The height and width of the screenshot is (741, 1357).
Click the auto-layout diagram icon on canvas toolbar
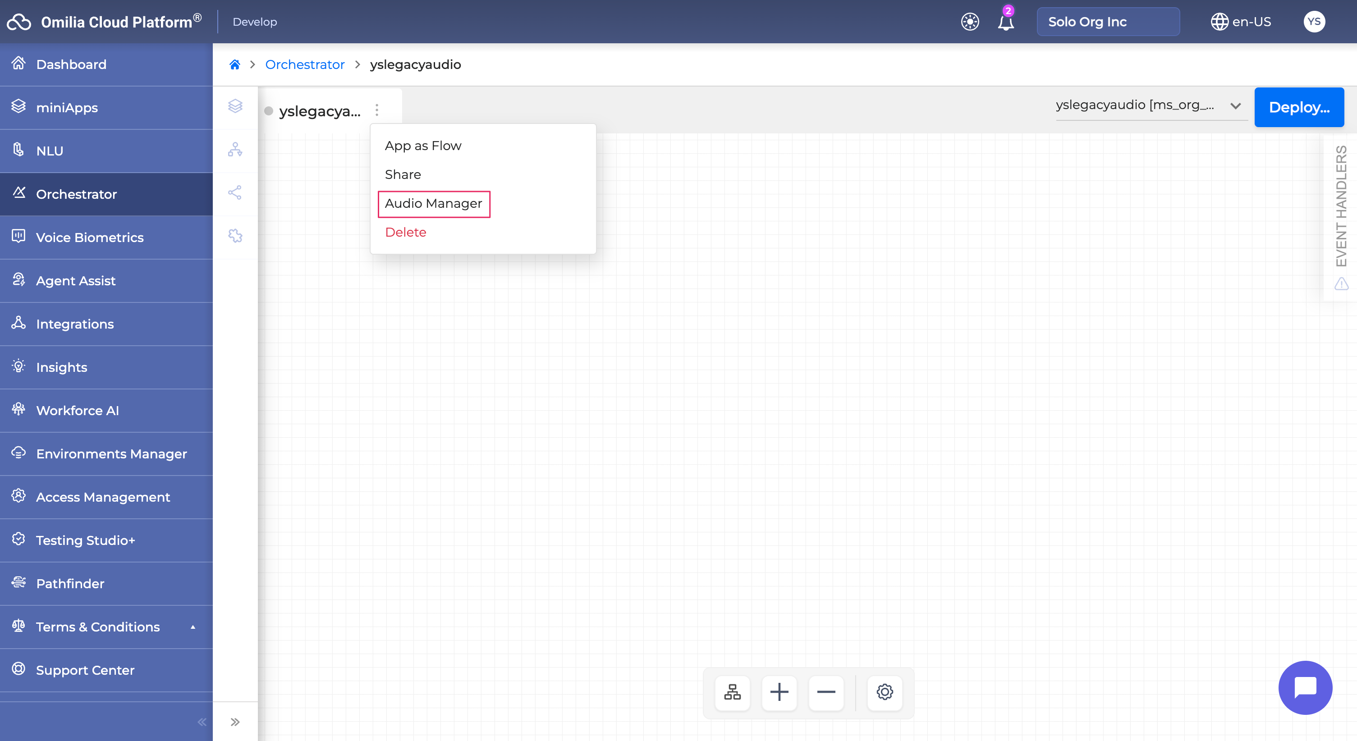(x=732, y=692)
